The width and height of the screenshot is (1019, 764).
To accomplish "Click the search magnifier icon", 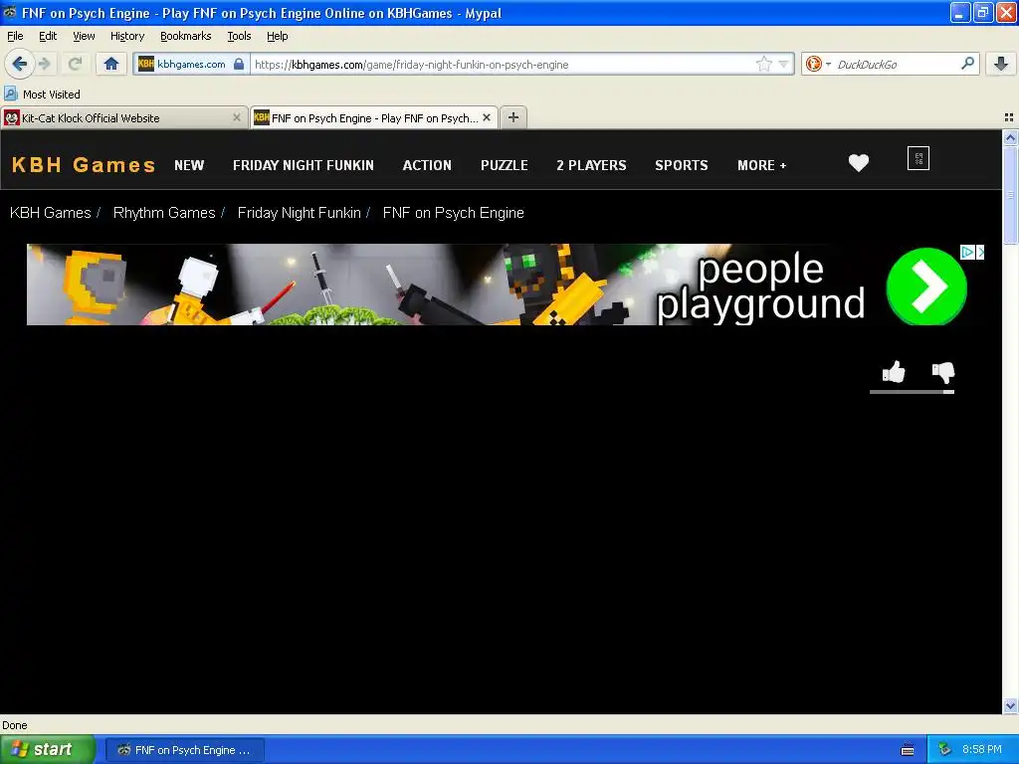I will (967, 64).
